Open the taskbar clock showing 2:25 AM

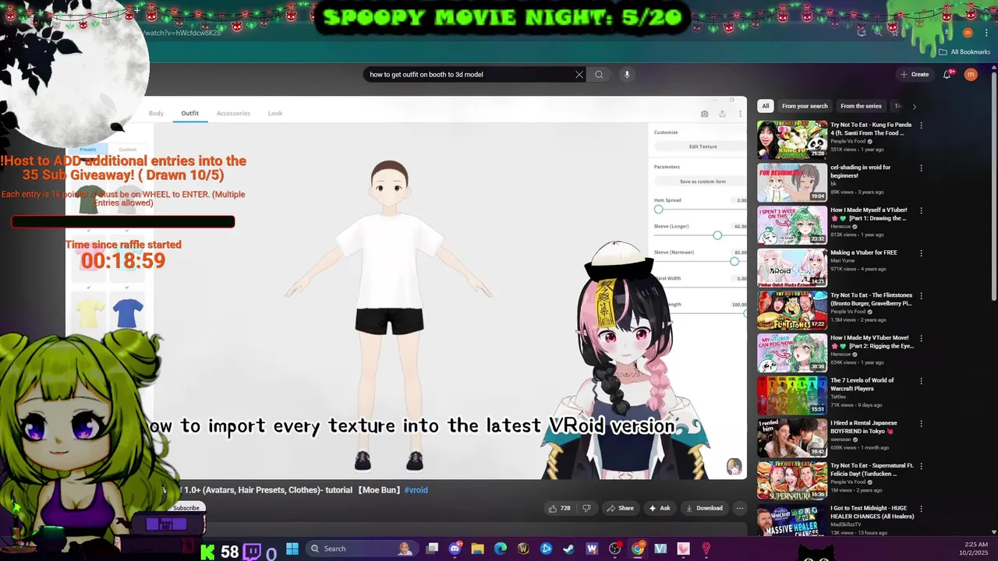(975, 549)
